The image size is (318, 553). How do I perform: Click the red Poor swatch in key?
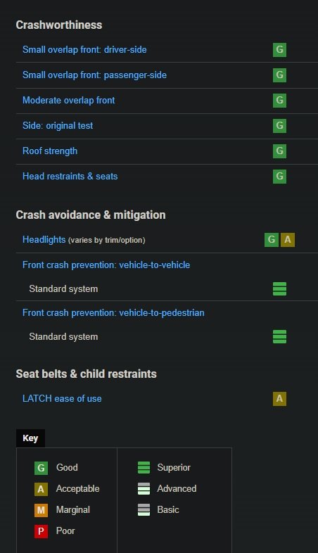(x=41, y=531)
